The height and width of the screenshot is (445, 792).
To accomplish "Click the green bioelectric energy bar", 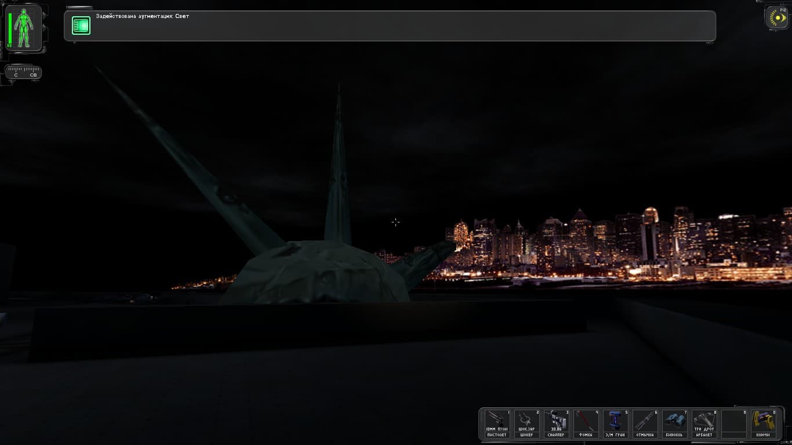I will coord(10,28).
